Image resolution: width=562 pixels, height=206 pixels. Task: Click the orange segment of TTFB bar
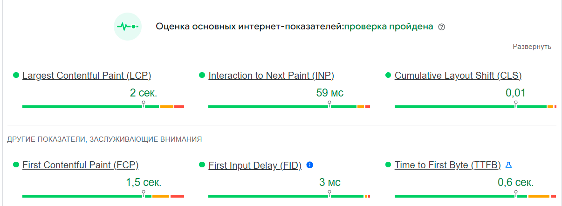(539, 196)
